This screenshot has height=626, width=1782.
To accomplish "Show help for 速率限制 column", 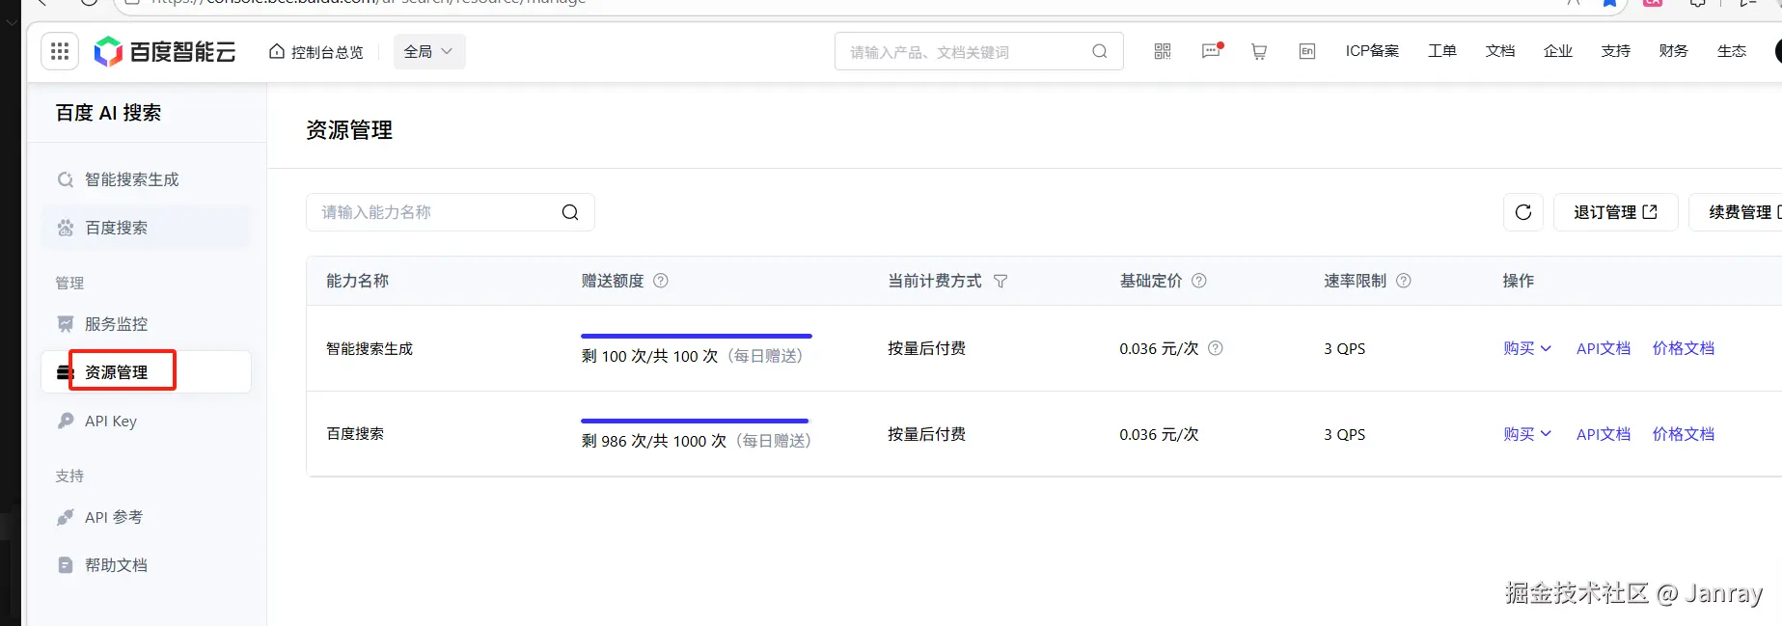I will click(1404, 281).
